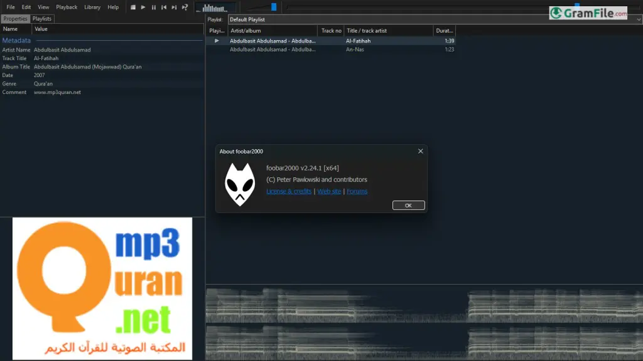Select the An-Nas playlist row
The width and height of the screenshot is (643, 361).
[331, 50]
